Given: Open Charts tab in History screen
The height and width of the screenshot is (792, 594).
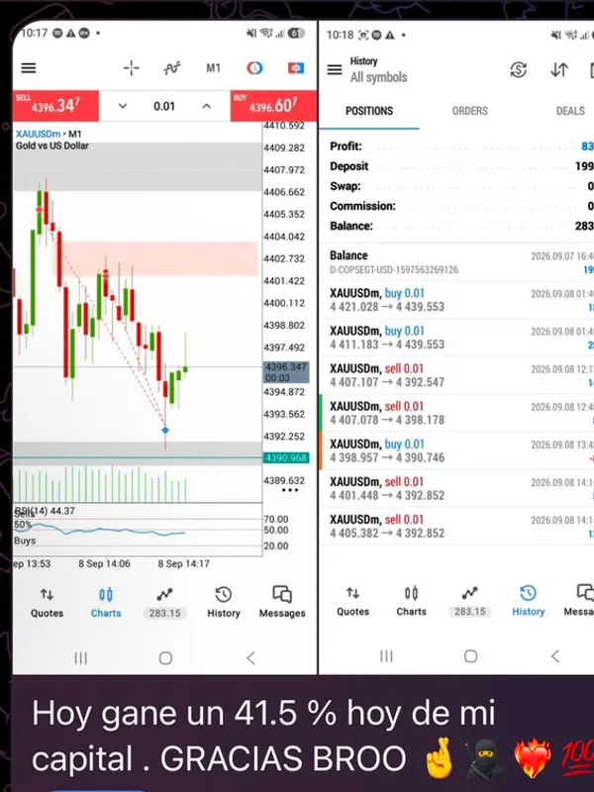Looking at the screenshot, I should [x=411, y=601].
